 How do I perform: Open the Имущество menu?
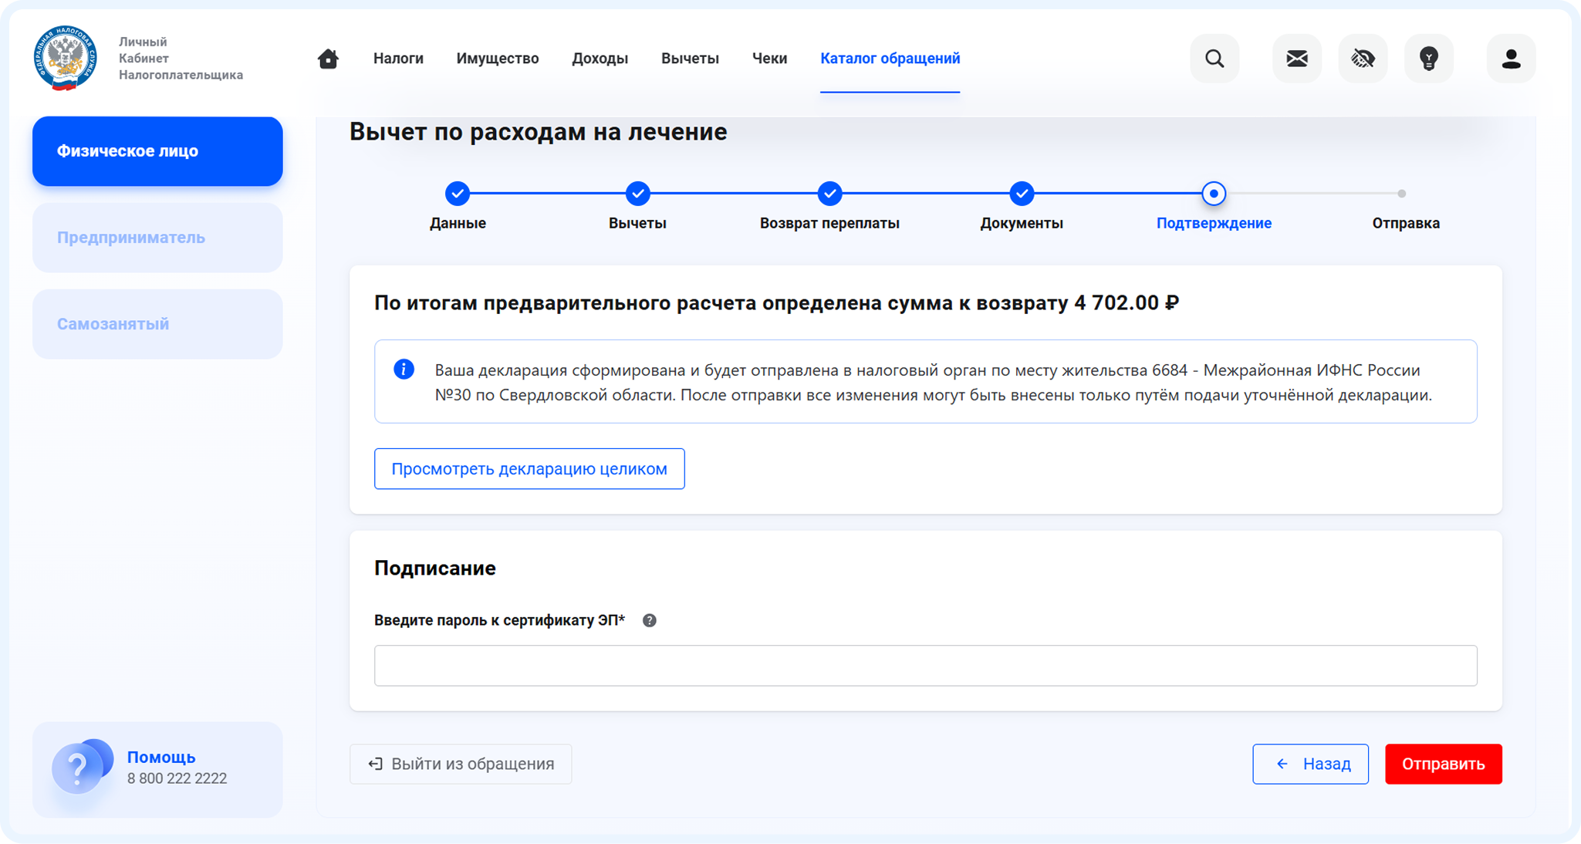[498, 59]
